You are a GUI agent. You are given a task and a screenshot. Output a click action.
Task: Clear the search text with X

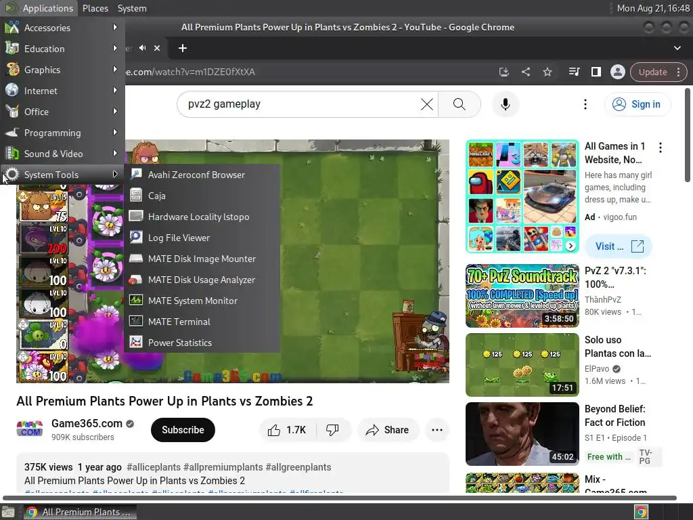click(x=426, y=104)
